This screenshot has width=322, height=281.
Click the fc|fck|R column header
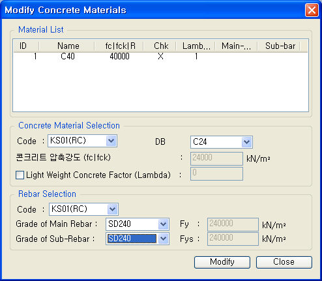point(119,46)
